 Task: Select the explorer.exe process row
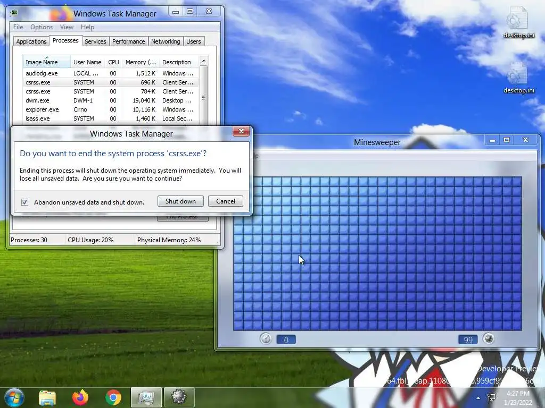[x=111, y=109]
